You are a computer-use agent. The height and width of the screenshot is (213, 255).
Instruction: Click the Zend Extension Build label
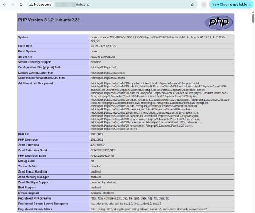coord(32,150)
